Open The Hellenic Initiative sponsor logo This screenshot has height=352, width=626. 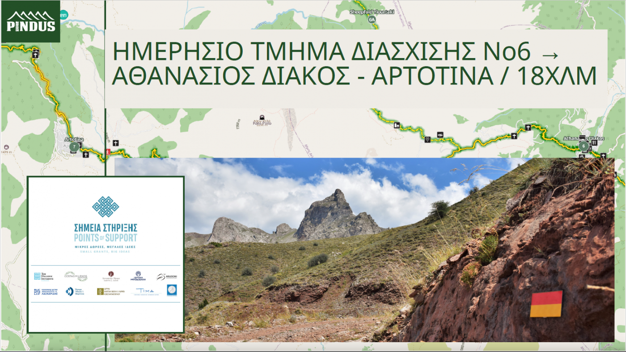(43, 276)
